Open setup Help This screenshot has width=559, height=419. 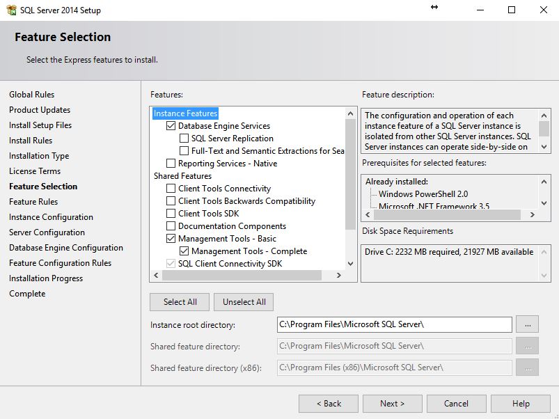tap(521, 404)
